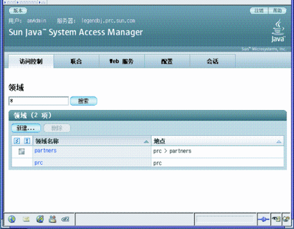Click the 新建... button
This screenshot has height=229, width=294.
point(26,128)
